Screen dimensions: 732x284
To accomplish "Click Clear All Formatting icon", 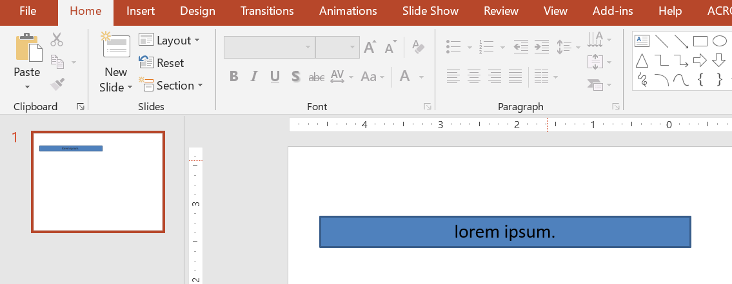I will click(419, 46).
